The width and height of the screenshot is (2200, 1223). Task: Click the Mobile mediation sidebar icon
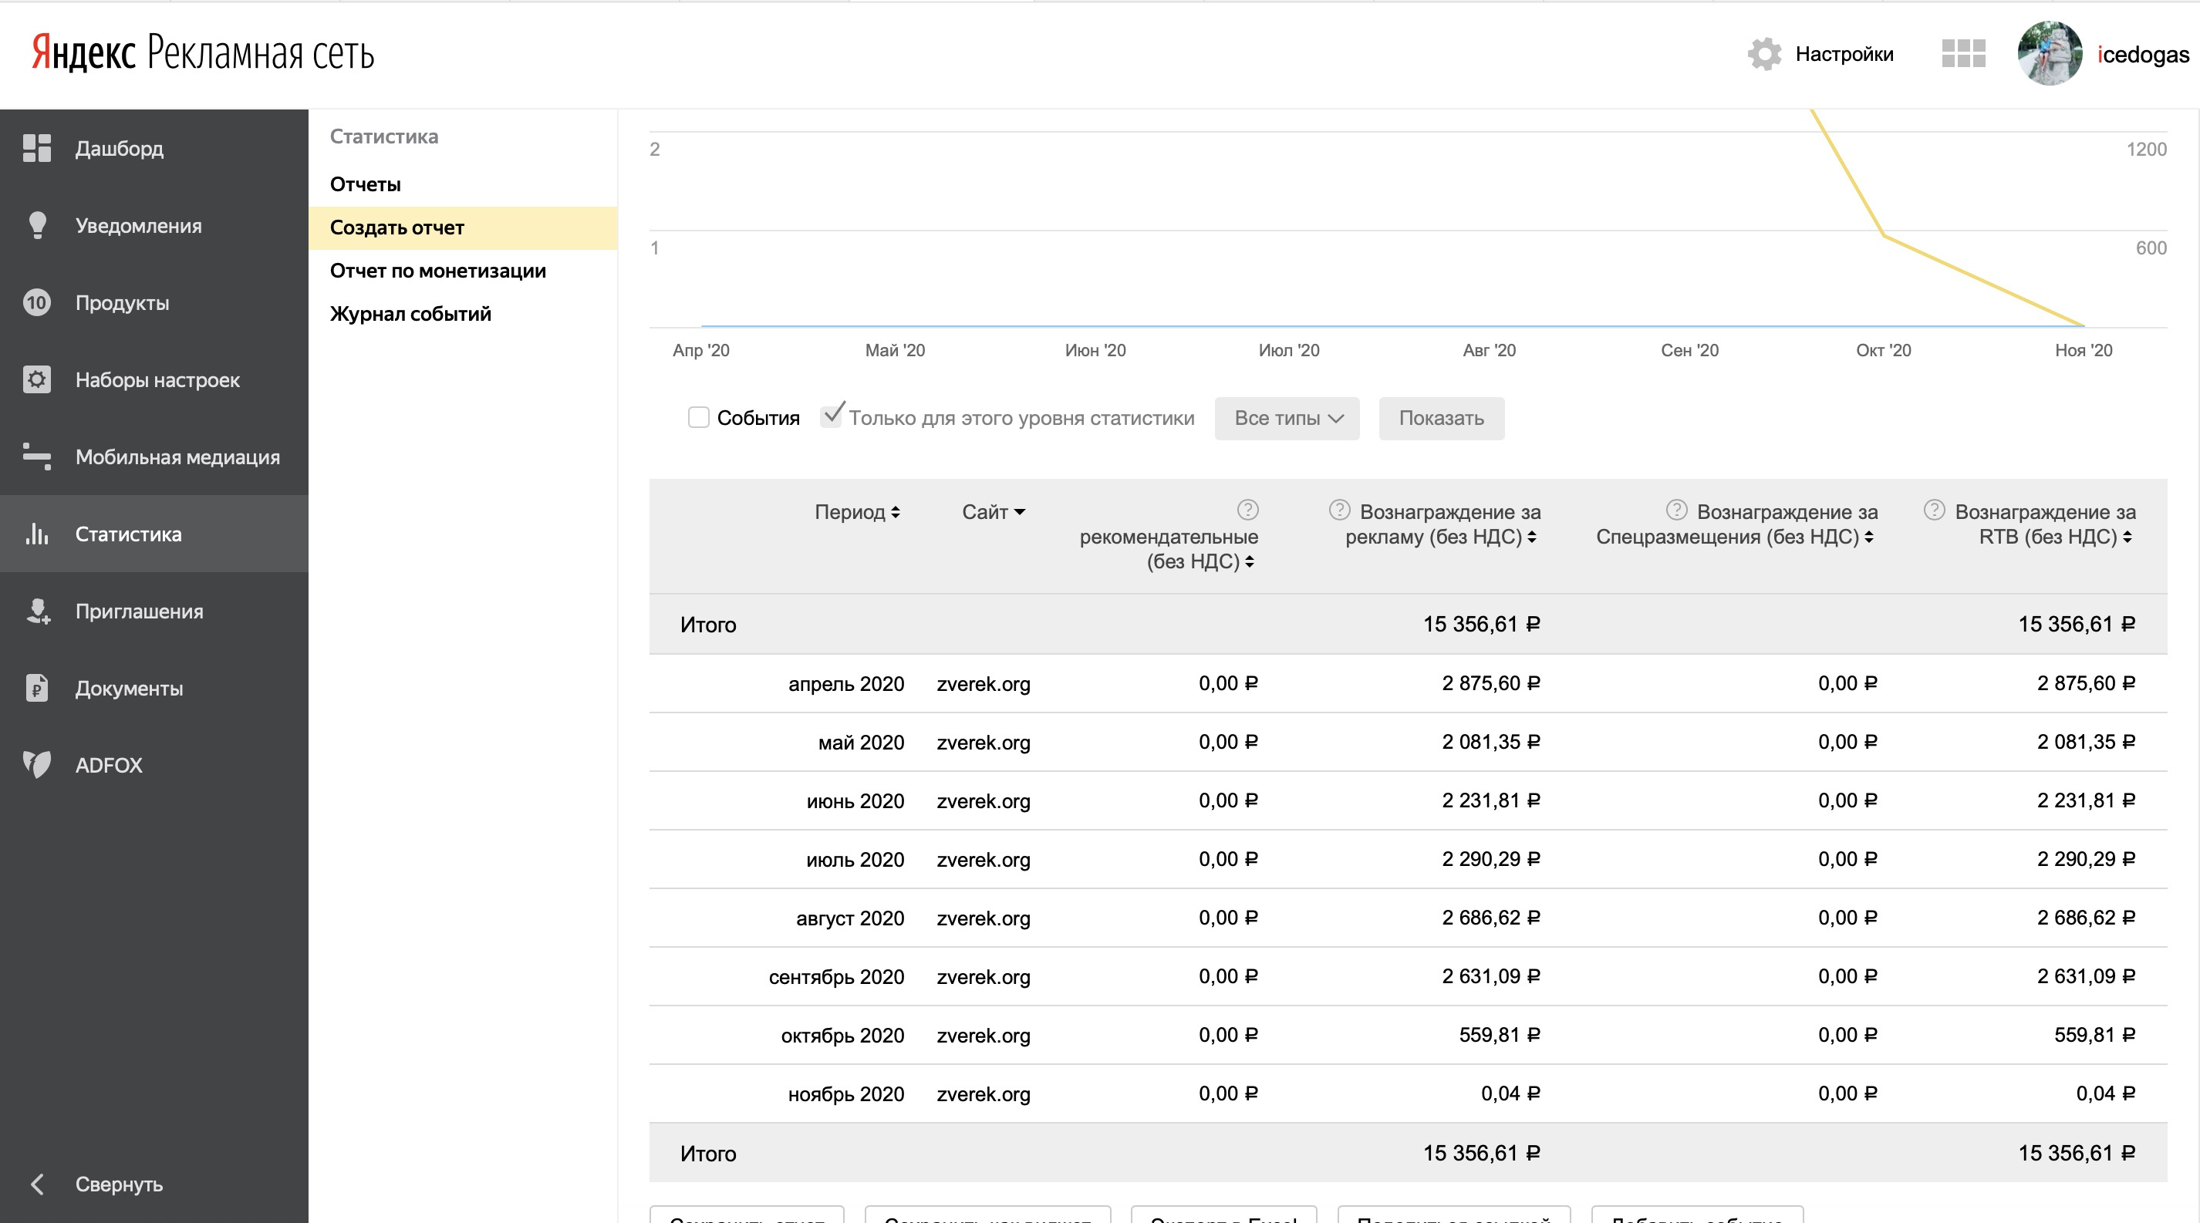click(x=37, y=457)
